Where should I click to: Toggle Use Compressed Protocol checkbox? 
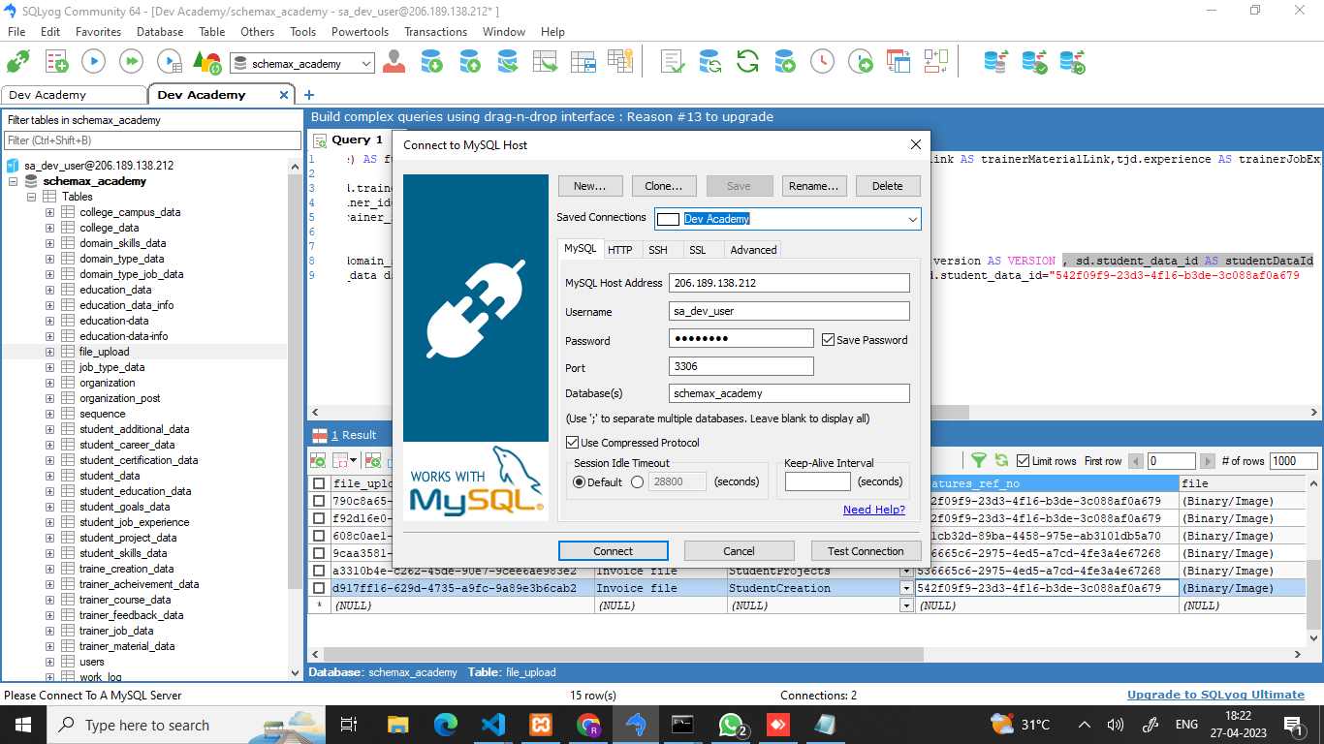pos(572,443)
